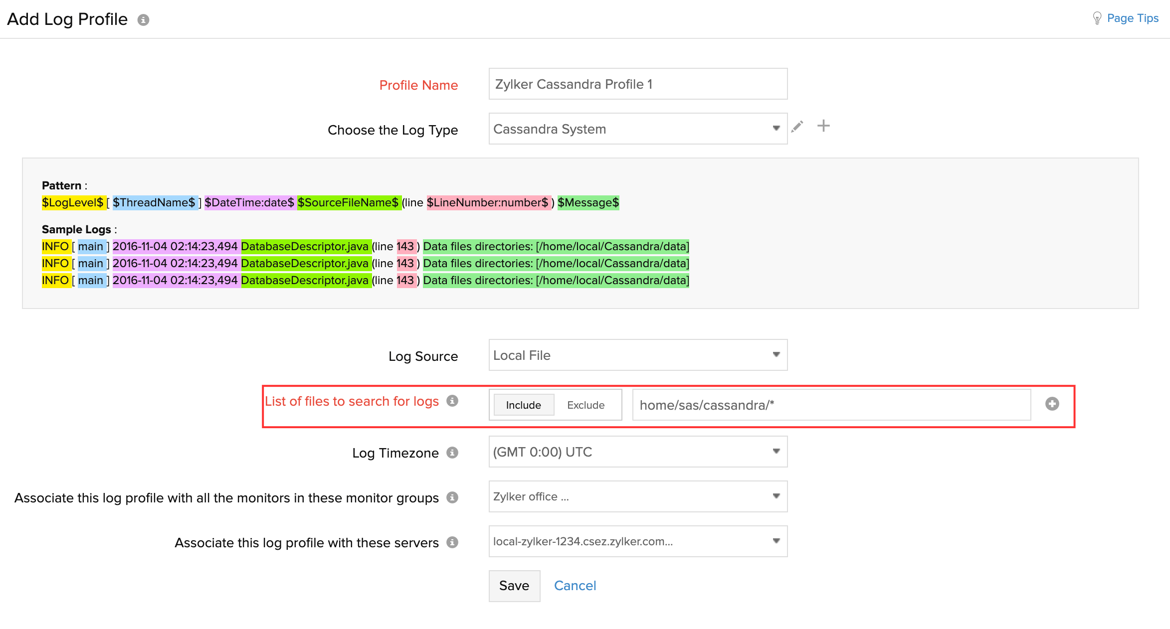1170x629 pixels.
Task: Expand the Zylker office monitor groups dropdown
Action: coord(637,497)
